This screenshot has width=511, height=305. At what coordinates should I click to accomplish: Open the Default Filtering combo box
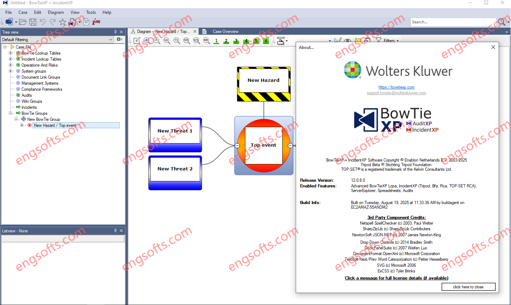coord(57,40)
